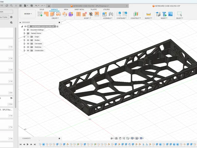Screen dimensions: 197x148
Task: Select the Trim scissors tool
Action: [x=91, y=14]
